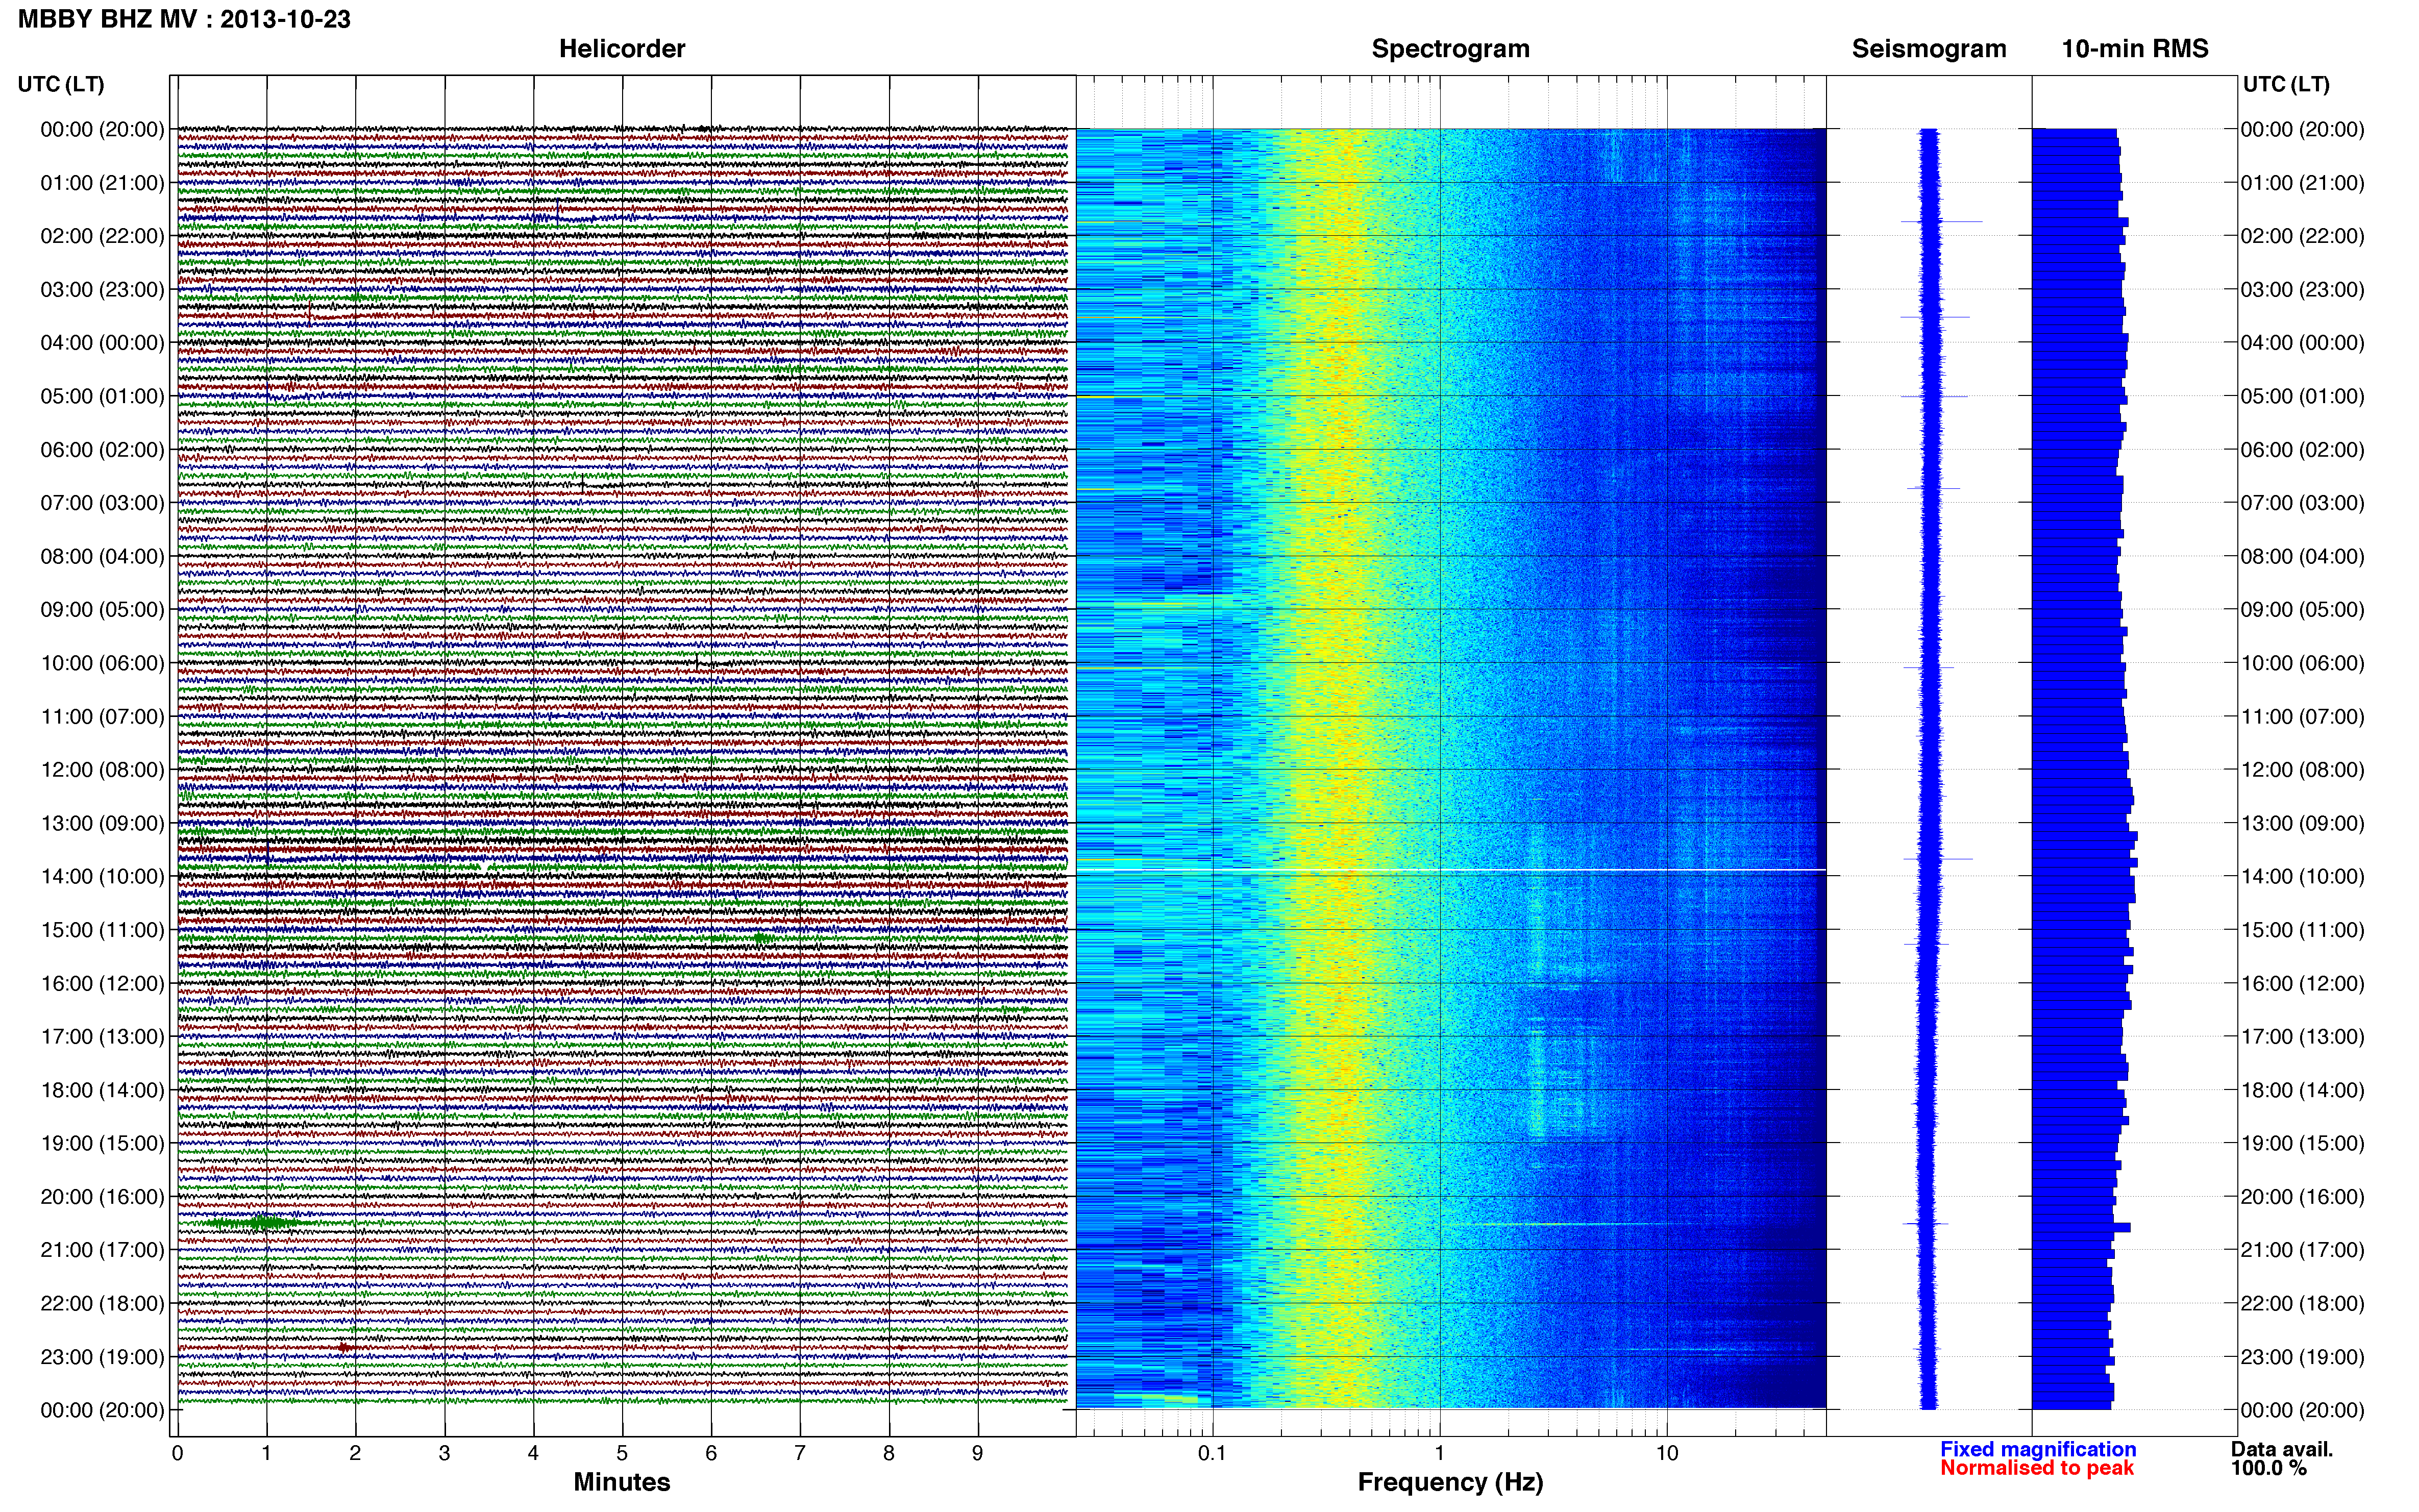This screenshot has height=1512, width=2419.
Task: Click RMS-side time label 05:00 (01:00)
Action: (x=2302, y=396)
